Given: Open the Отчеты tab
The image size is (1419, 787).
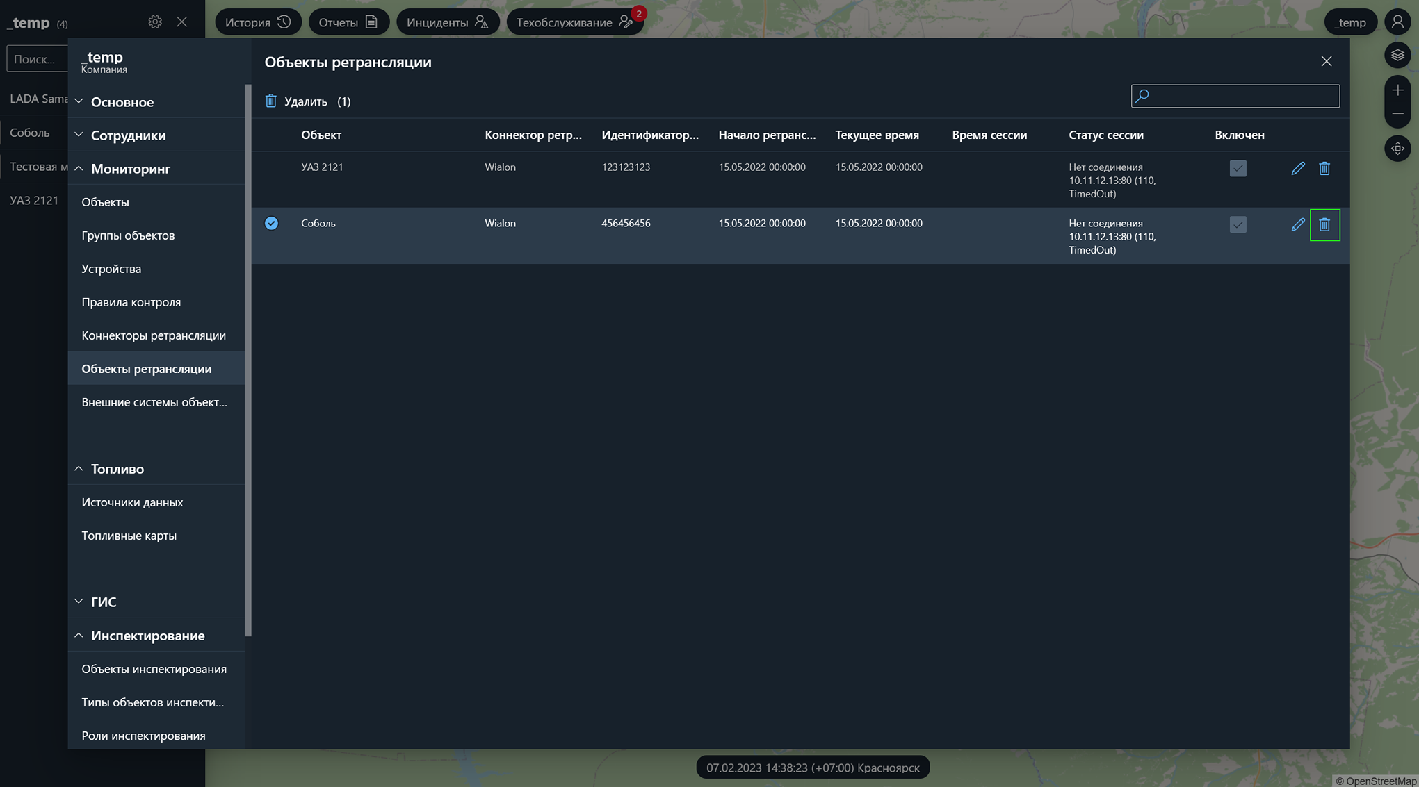Looking at the screenshot, I should [348, 22].
